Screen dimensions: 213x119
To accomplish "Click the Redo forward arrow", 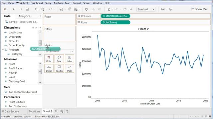I will 21,9.
